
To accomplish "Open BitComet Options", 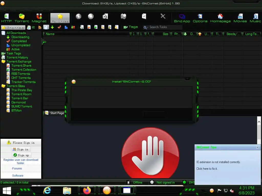I will (x=200, y=18).
